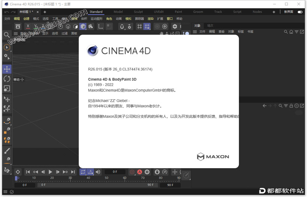Select the spline sketch tool
This screenshot has width=307, height=197.
pyautogui.click(x=7, y=170)
